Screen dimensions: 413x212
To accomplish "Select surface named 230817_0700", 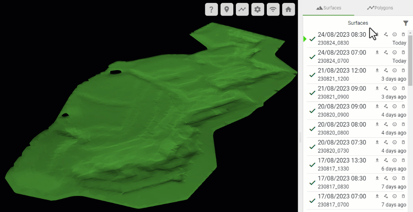I will (x=333, y=205).
